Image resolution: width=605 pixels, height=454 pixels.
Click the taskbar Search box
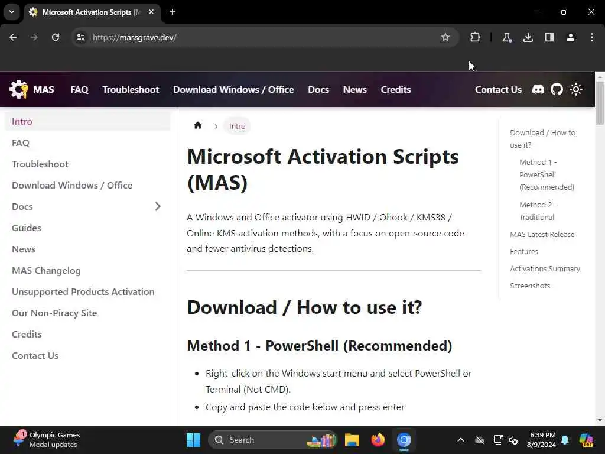click(x=272, y=440)
